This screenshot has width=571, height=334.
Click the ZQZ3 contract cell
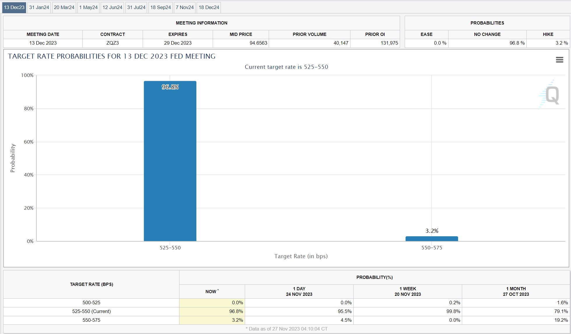(x=113, y=43)
